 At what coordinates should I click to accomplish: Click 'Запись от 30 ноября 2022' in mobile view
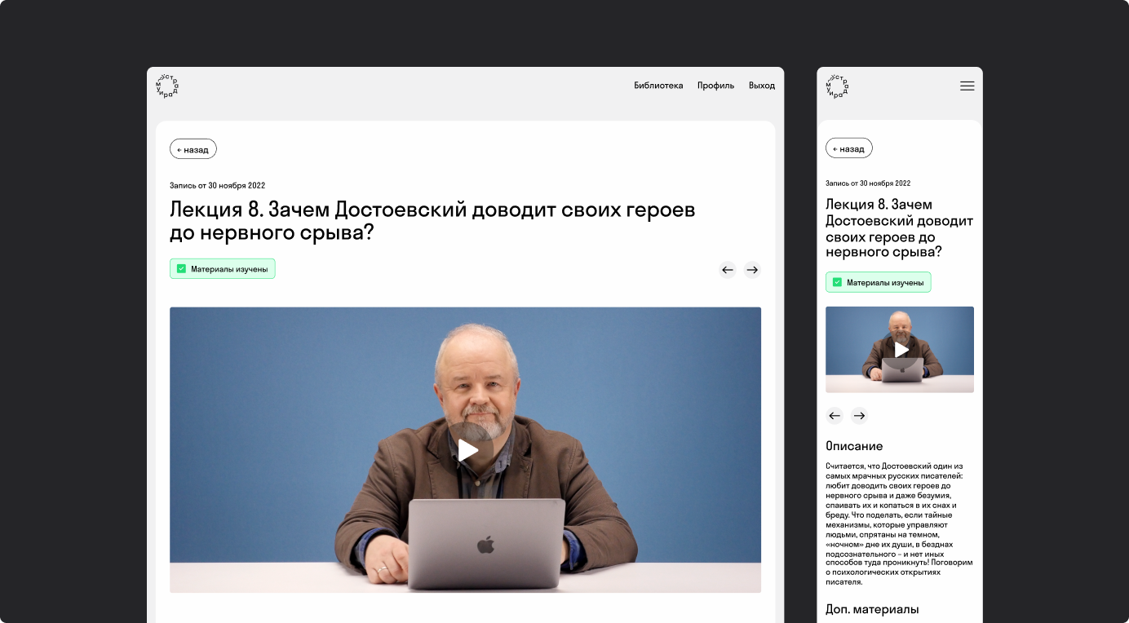coord(868,183)
